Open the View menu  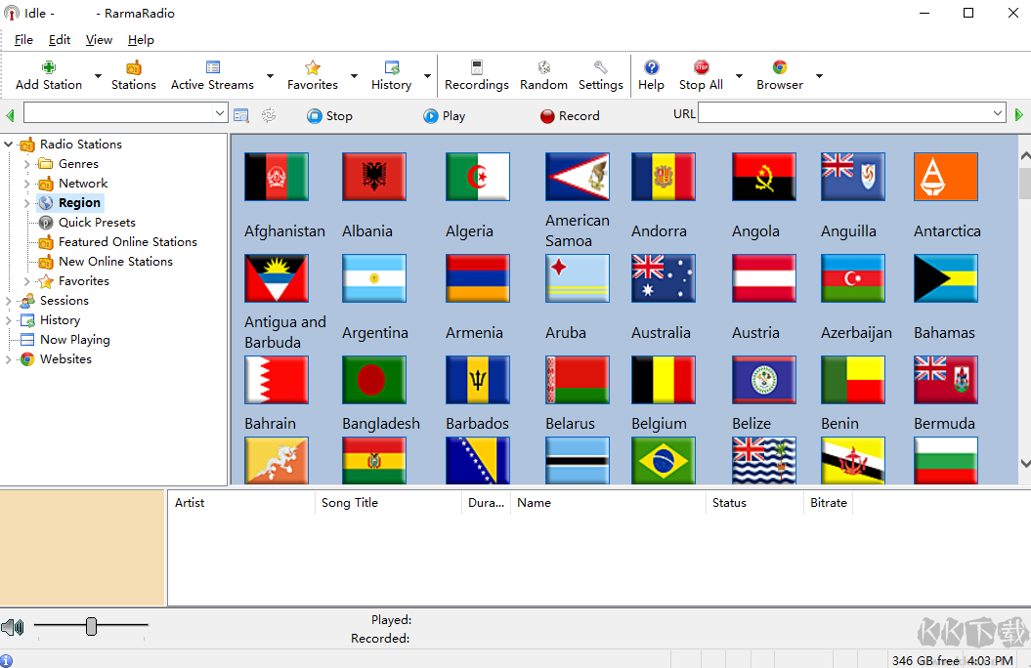(99, 40)
